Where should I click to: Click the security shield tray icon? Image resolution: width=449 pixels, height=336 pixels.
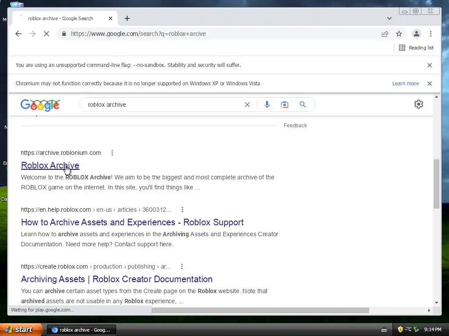pyautogui.click(x=400, y=330)
